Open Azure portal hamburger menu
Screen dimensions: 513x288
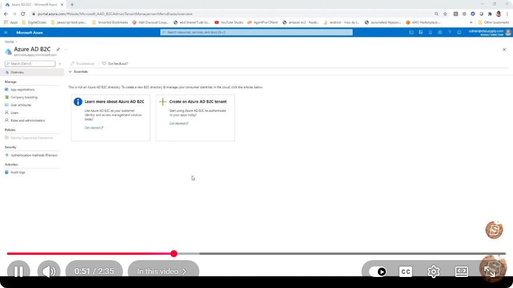6,33
